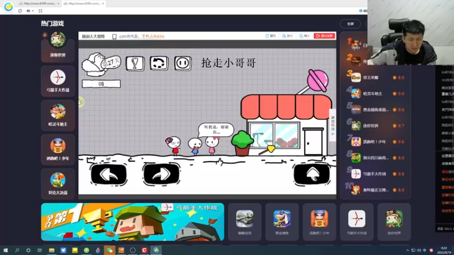Click the browser refresh icon
The image size is (454, 255).
coord(20,11)
